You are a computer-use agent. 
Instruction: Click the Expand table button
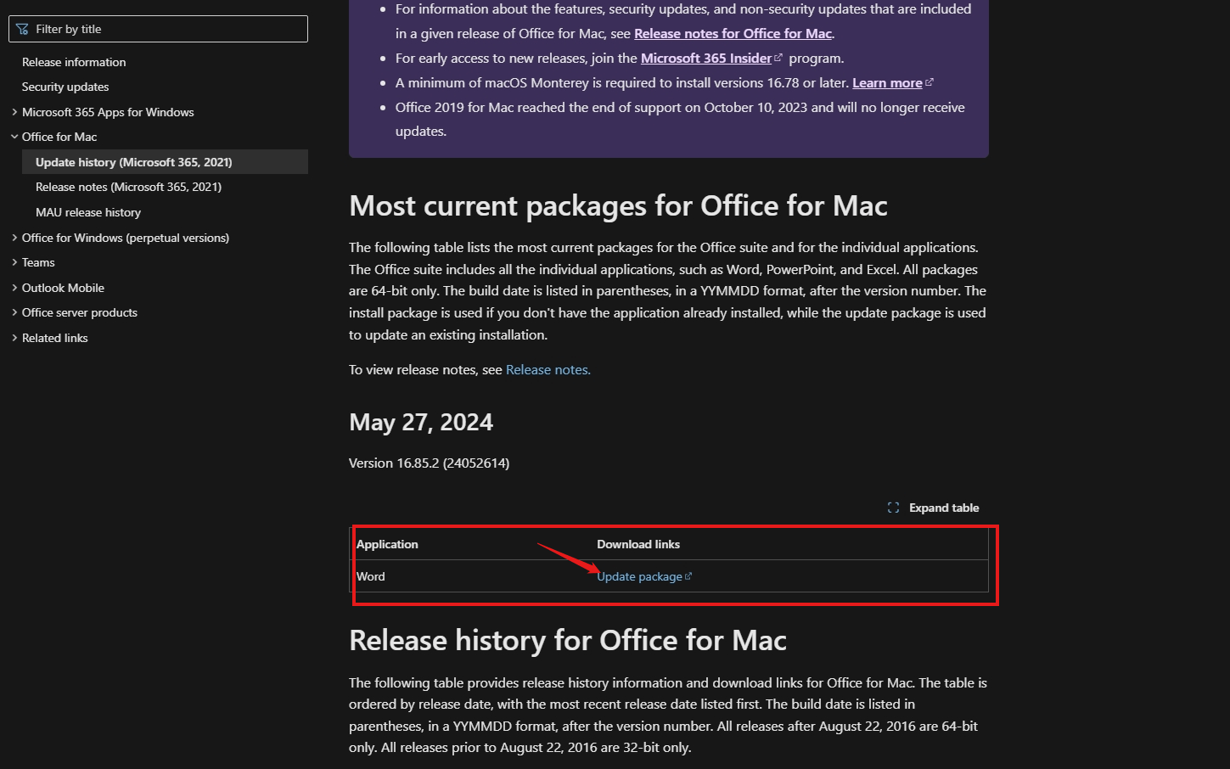(933, 508)
